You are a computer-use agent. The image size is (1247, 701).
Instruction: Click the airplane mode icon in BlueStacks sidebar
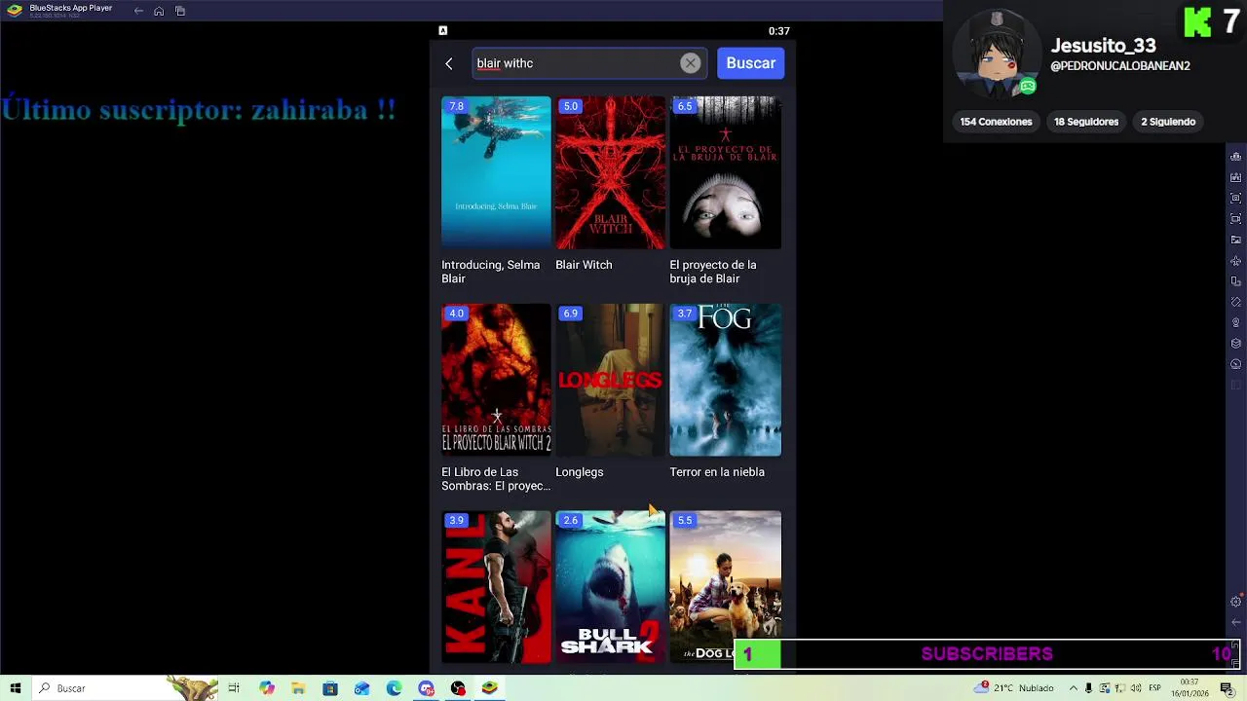click(1236, 261)
